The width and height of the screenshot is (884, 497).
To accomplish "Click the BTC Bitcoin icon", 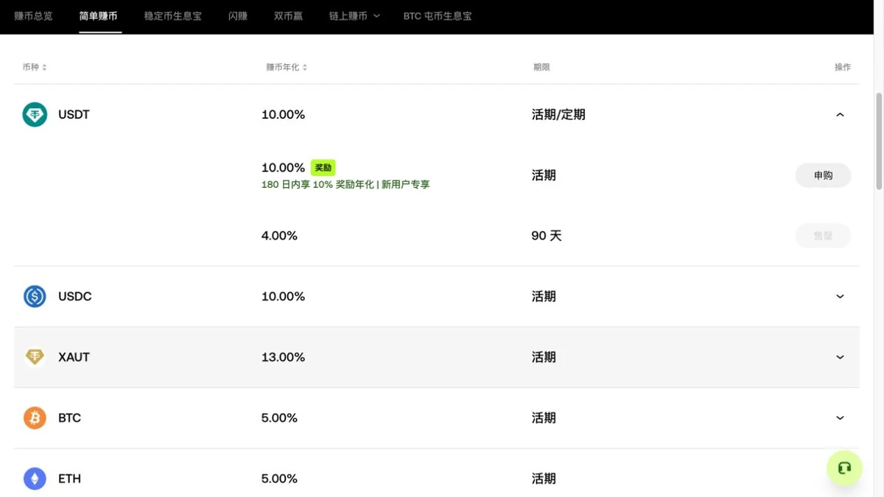I will 35,418.
